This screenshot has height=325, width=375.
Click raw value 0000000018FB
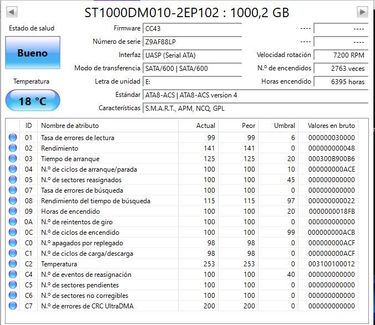332,211
